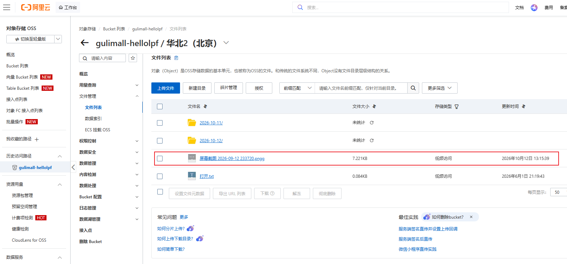Go back using the left arrow
The height and width of the screenshot is (264, 567).
[x=85, y=43]
